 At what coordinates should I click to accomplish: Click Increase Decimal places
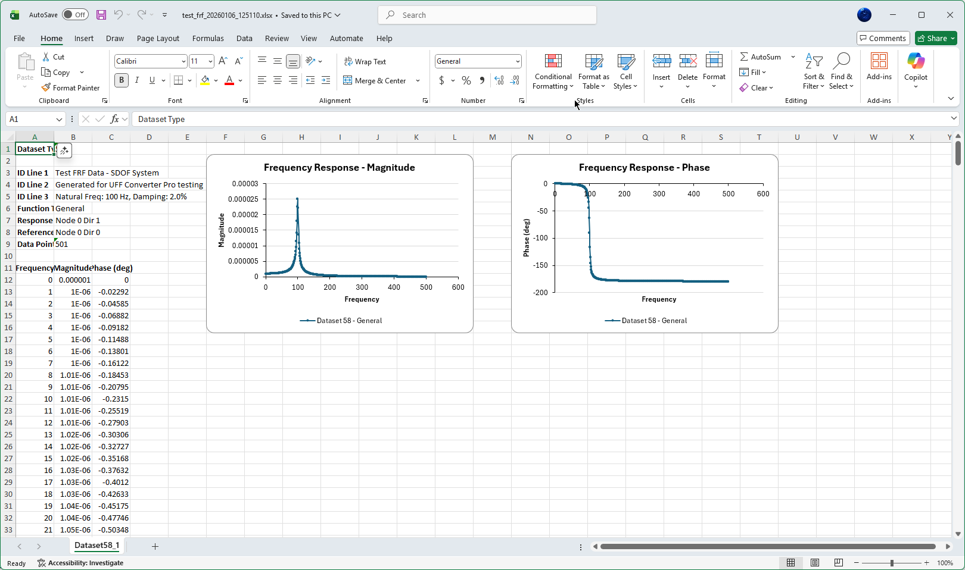pyautogui.click(x=499, y=80)
